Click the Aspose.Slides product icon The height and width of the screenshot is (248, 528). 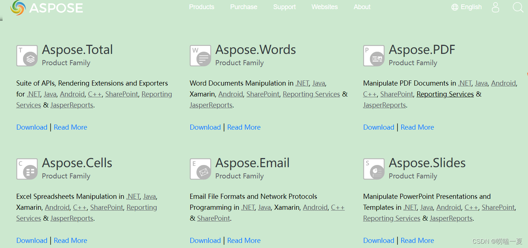pos(374,169)
